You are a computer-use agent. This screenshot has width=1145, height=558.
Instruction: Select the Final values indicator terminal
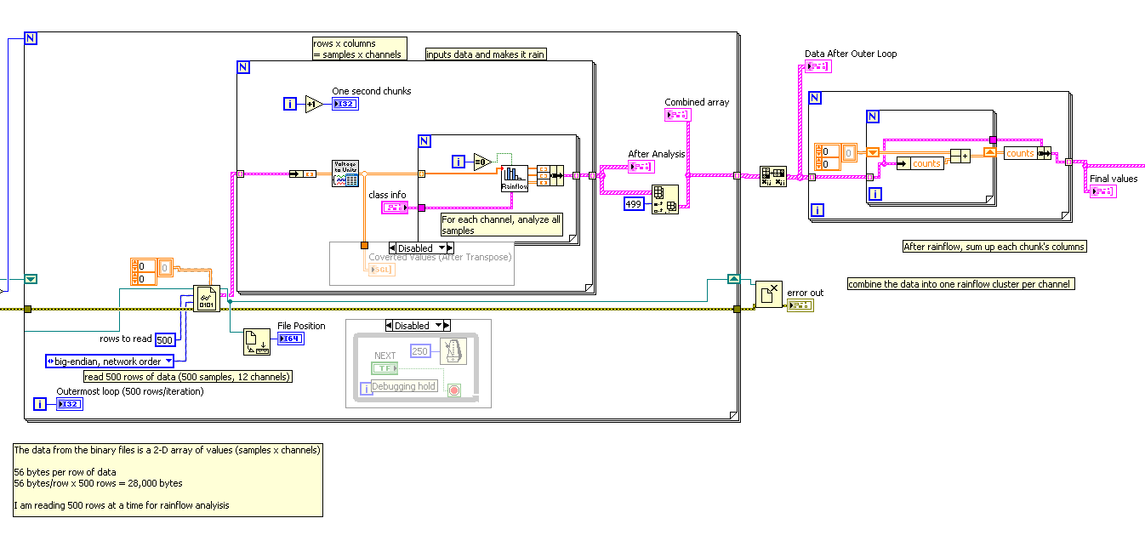point(1102,191)
